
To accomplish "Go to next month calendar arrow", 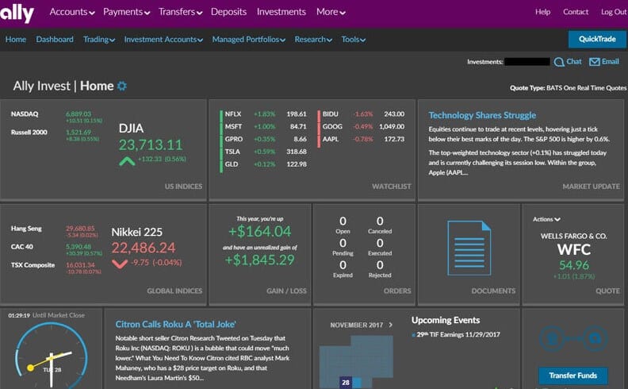I will [x=390, y=325].
